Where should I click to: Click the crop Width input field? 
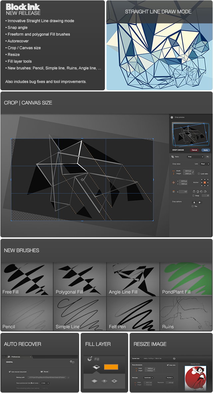[x=187, y=171]
